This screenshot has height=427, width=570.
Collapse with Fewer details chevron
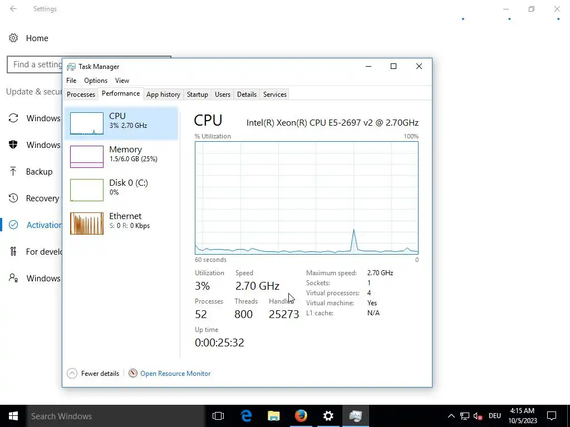(x=72, y=373)
